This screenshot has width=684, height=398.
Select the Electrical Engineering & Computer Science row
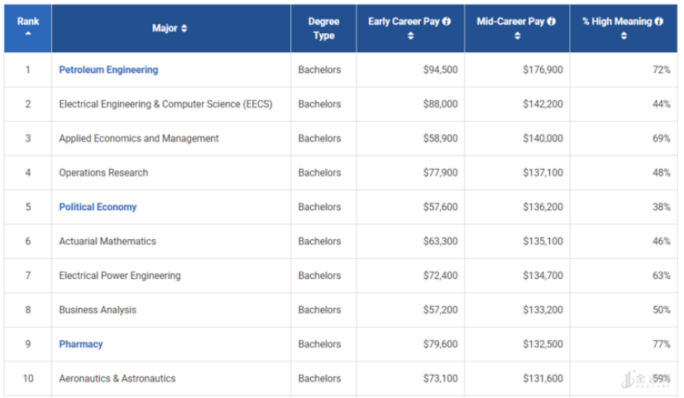[x=165, y=104]
